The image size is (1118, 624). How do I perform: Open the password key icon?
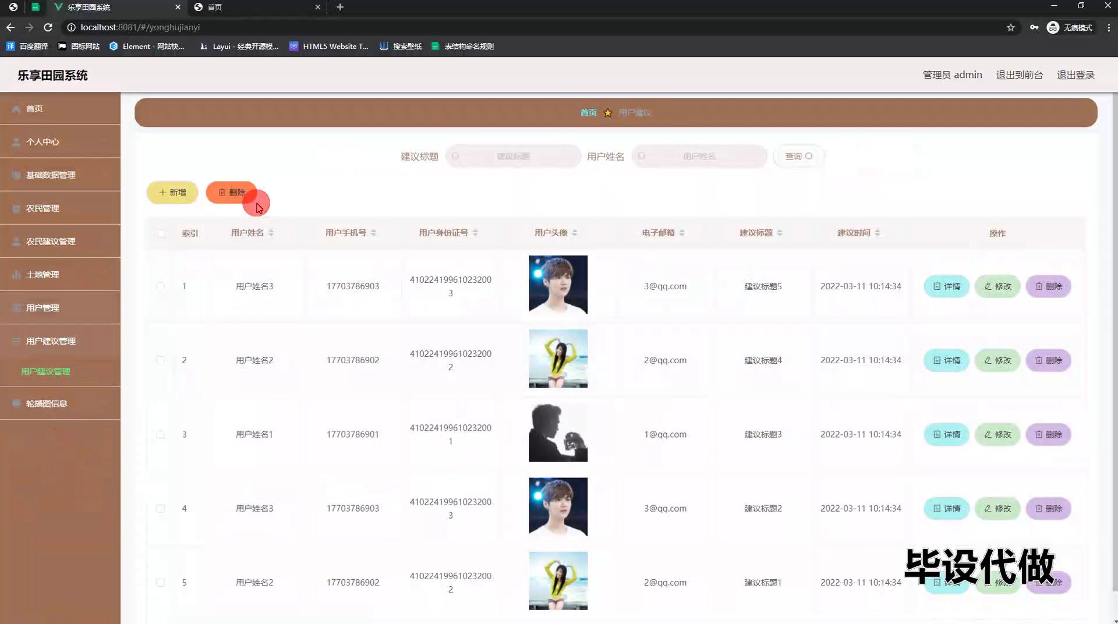click(x=1034, y=27)
